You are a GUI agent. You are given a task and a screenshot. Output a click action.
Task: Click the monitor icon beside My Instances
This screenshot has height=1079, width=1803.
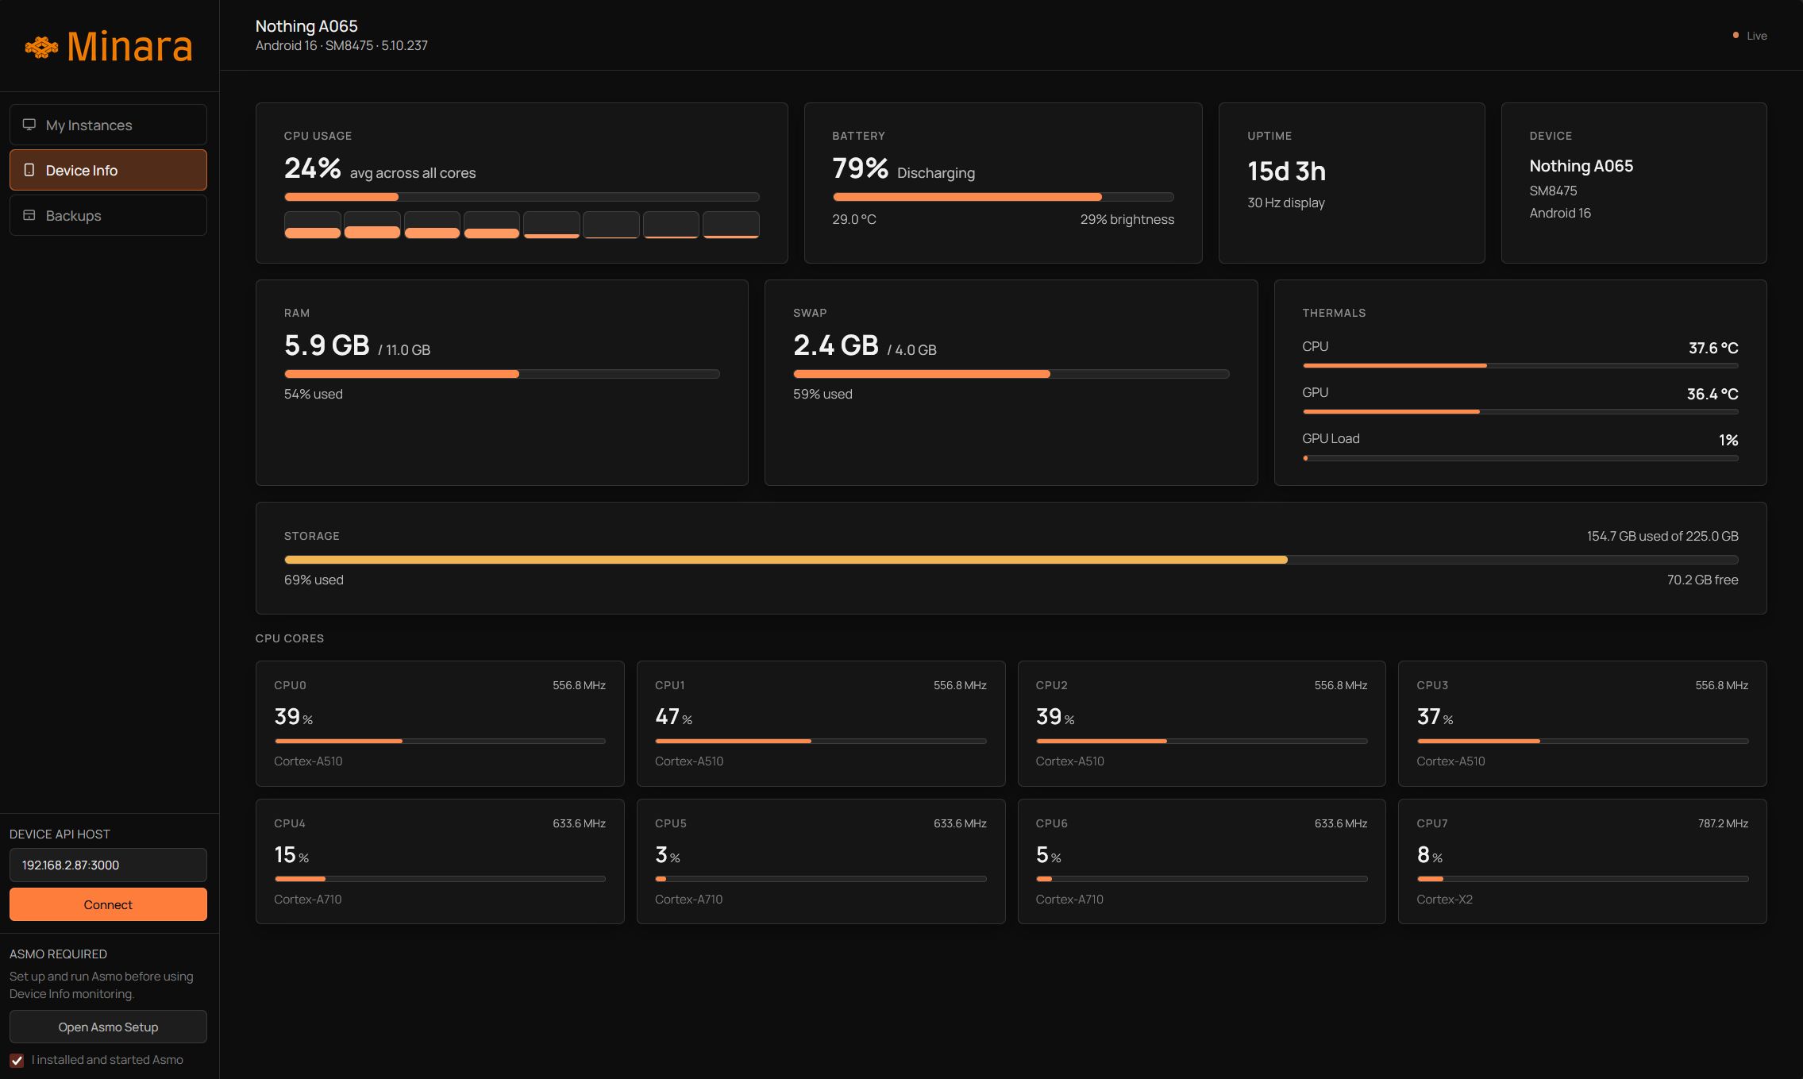(29, 125)
